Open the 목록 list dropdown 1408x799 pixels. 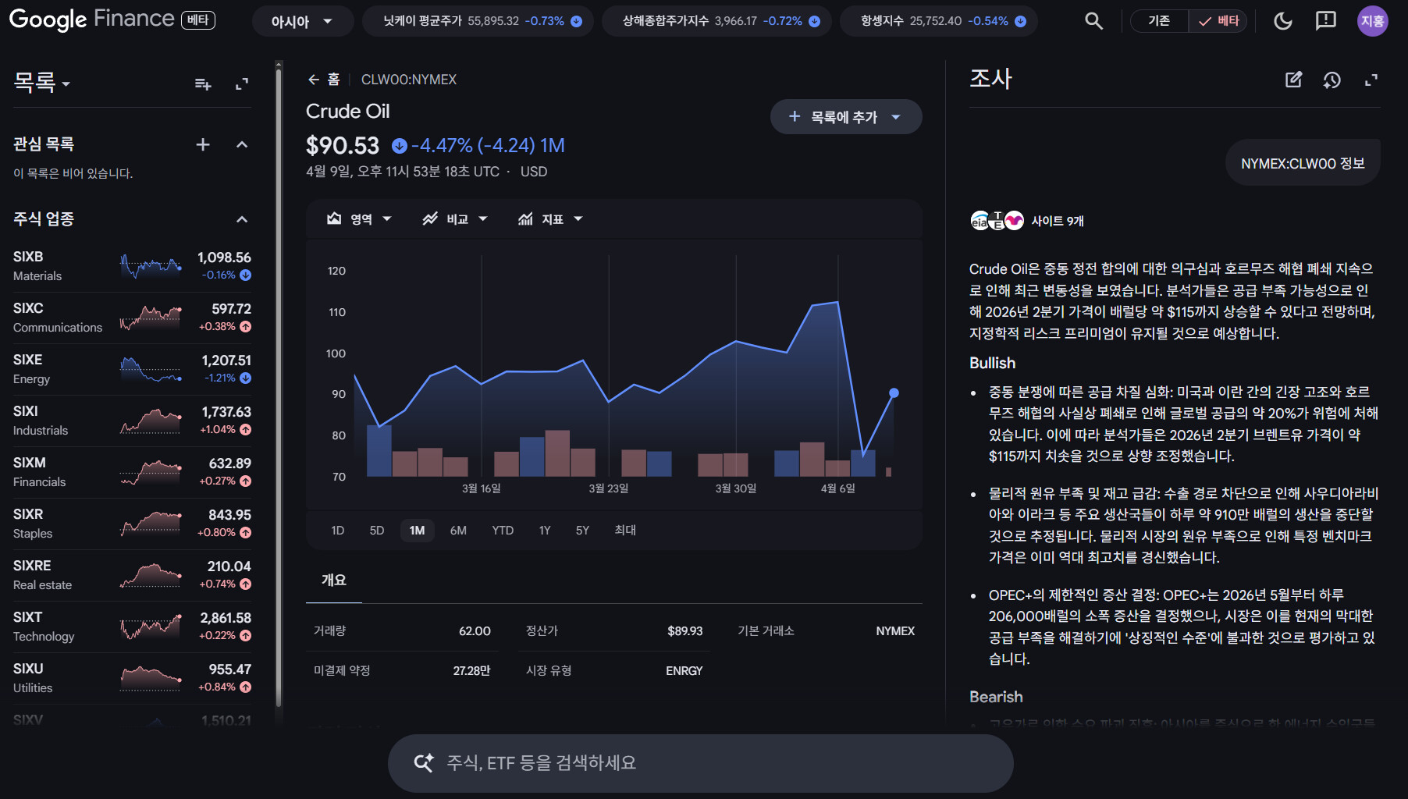(42, 83)
